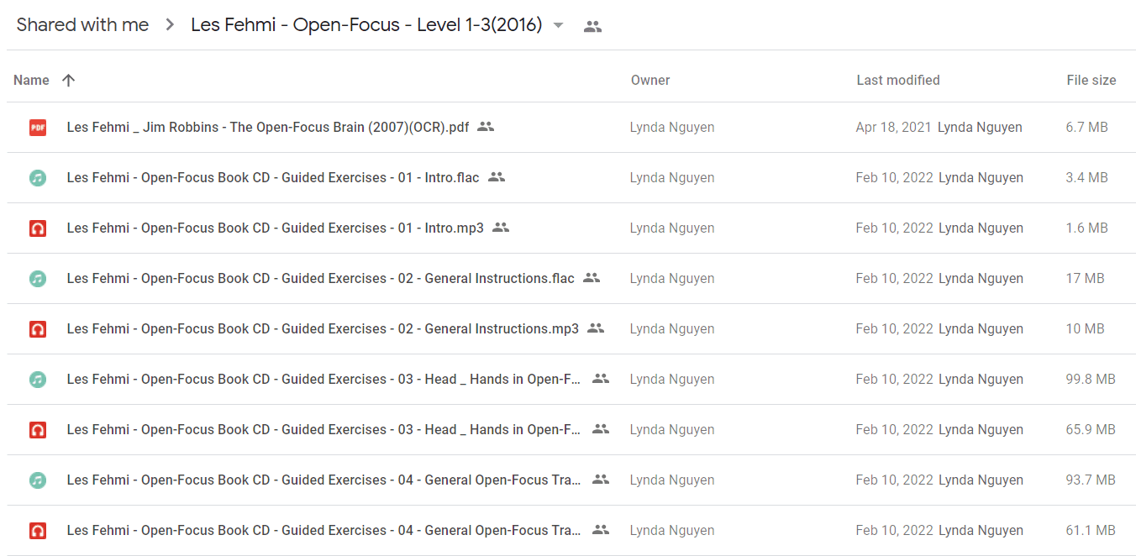Viewport: 1136px width, 556px height.
Task: Sort files by Name column
Action: click(x=31, y=81)
